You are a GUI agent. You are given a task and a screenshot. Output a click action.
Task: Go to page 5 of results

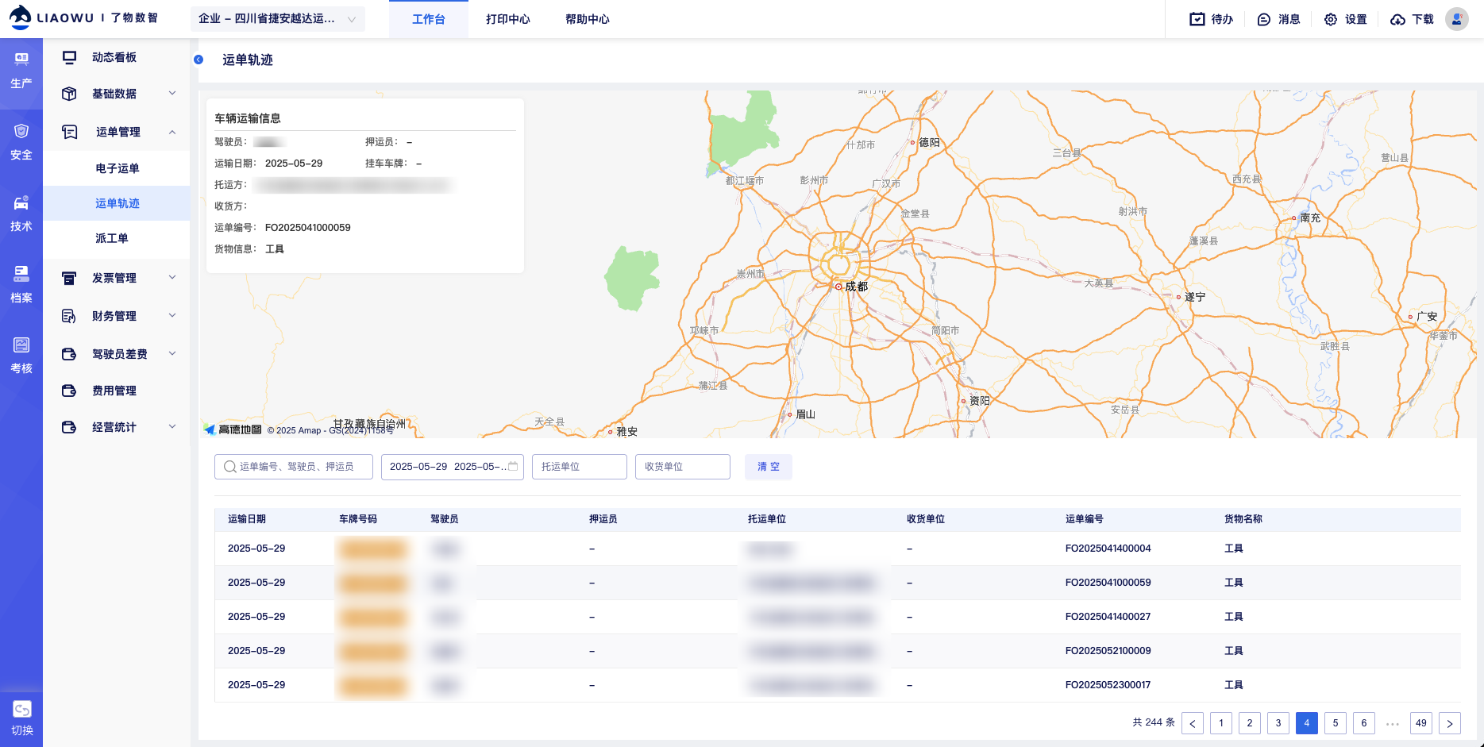[x=1335, y=723]
